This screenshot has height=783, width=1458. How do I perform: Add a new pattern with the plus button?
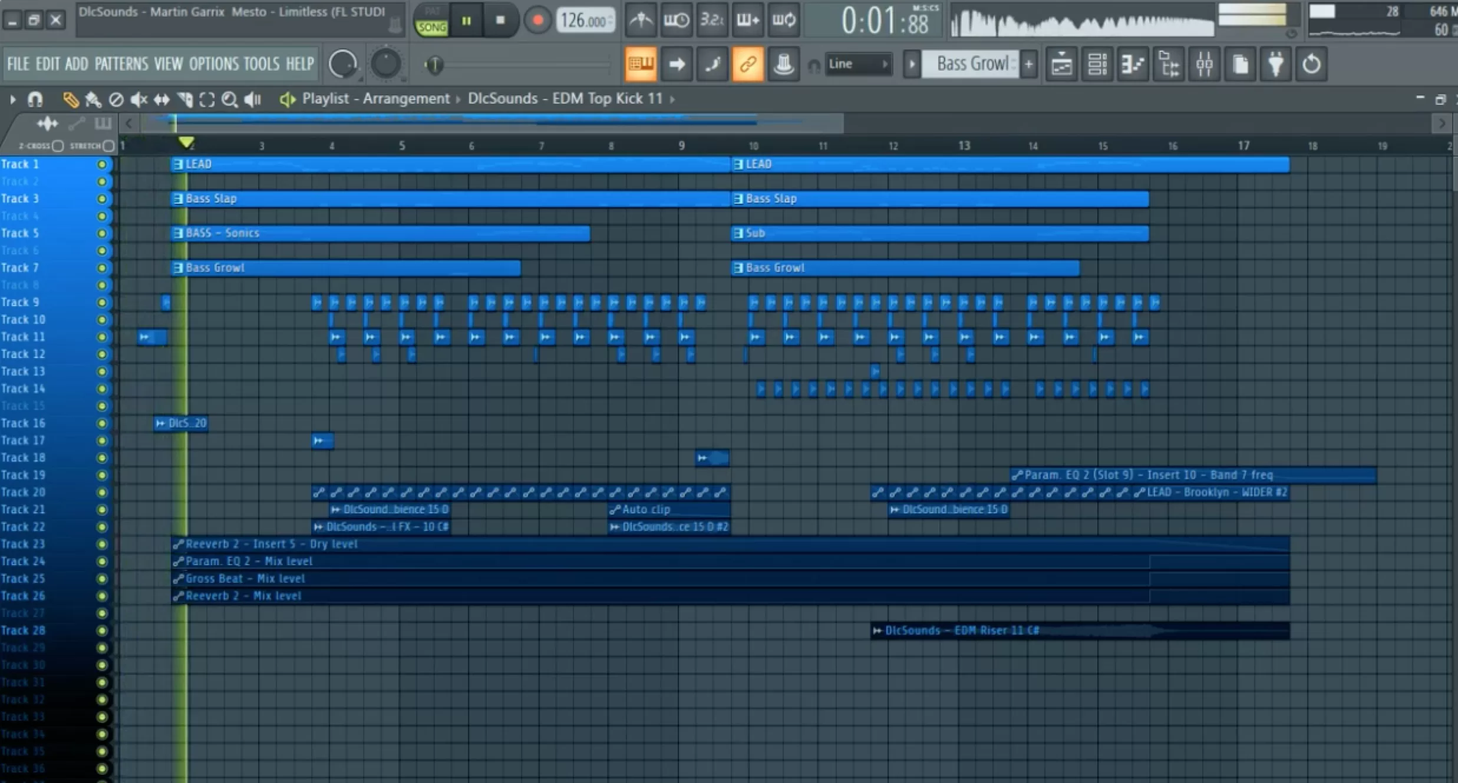pos(1029,64)
